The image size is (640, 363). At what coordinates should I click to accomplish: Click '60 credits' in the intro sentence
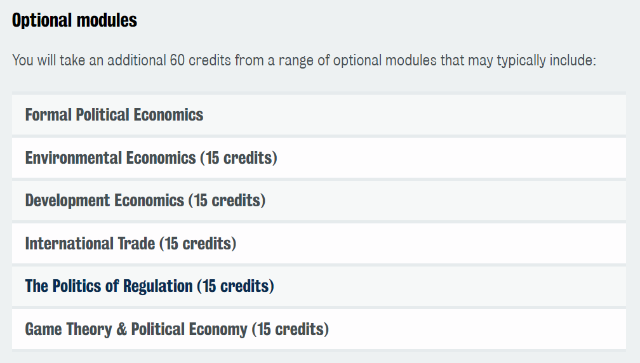(201, 60)
